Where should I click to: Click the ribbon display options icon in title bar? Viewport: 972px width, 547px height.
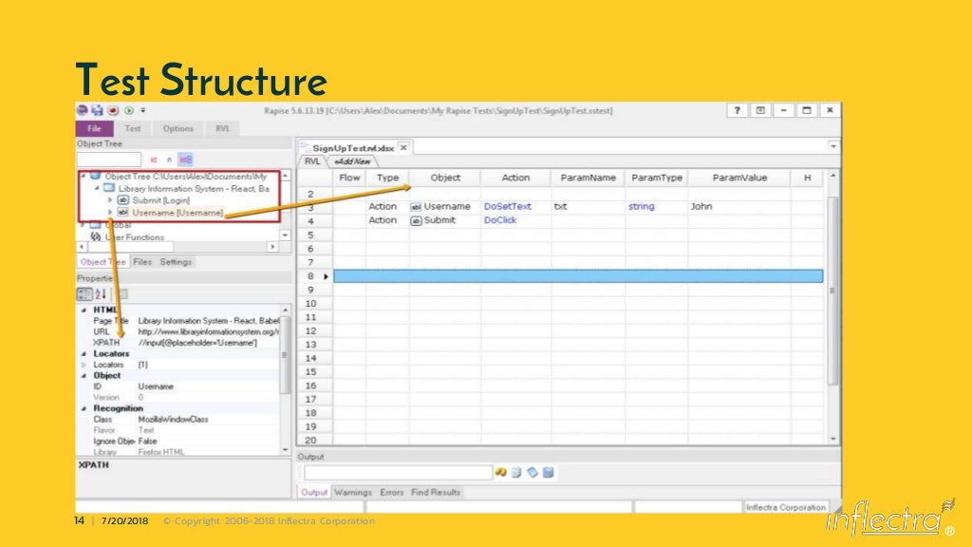pos(760,110)
